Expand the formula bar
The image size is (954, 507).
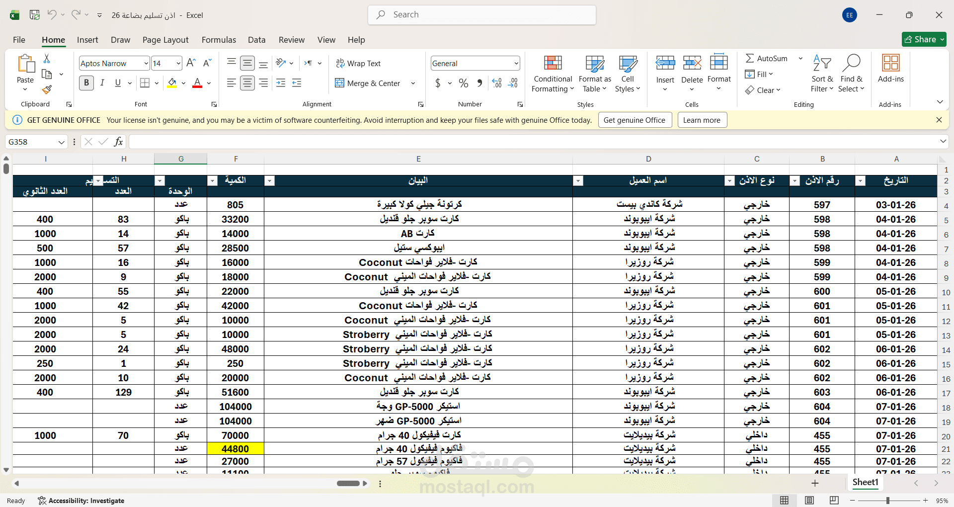click(x=943, y=142)
